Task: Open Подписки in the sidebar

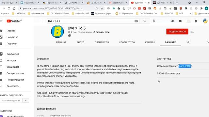Action: 12,44
